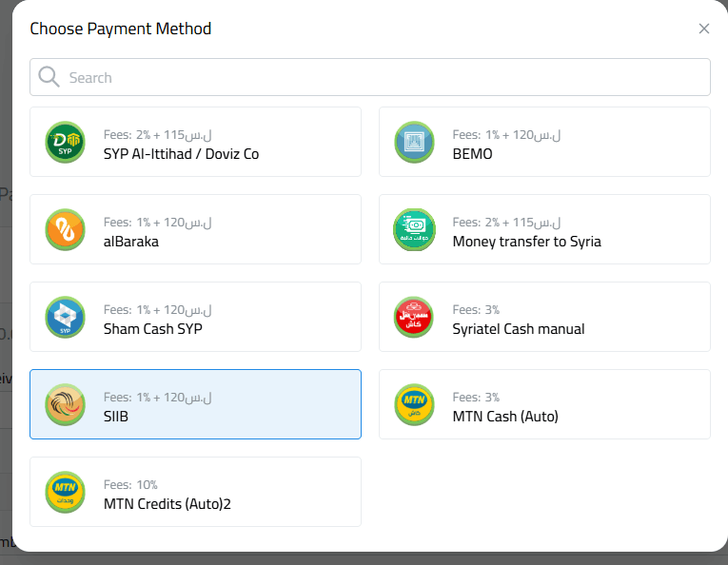728x565 pixels.
Task: Click Fees: 3% on MTN Cash card
Action: click(476, 397)
